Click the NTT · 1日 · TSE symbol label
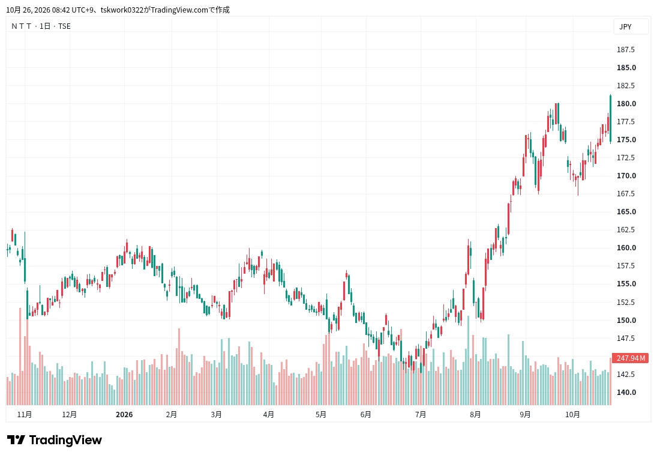 click(x=41, y=26)
